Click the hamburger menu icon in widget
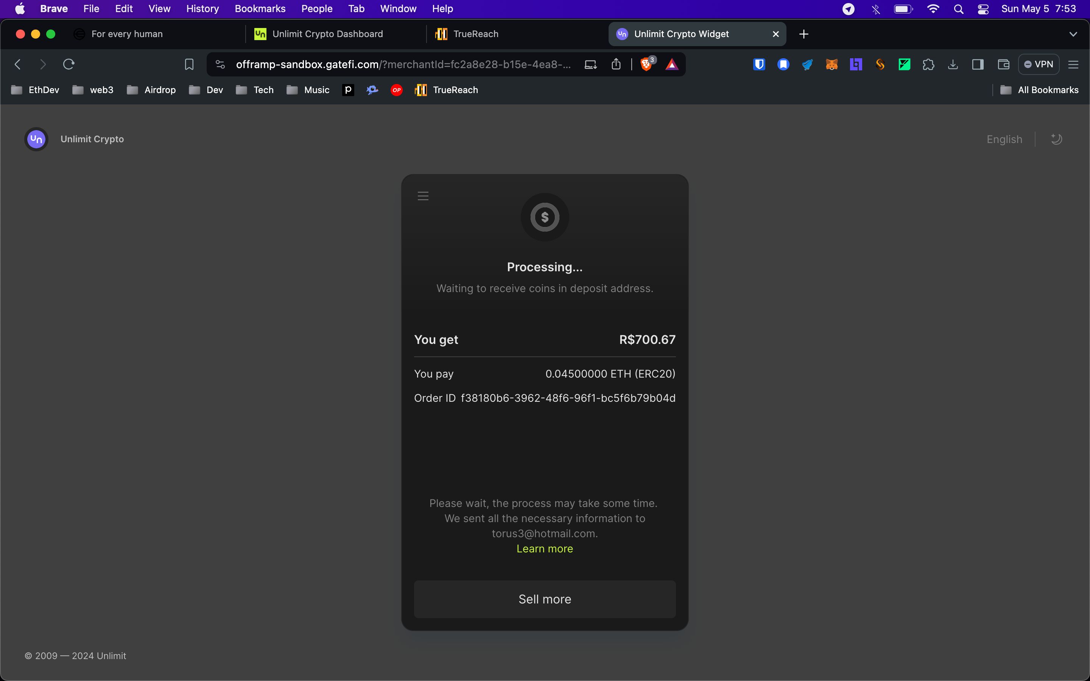The width and height of the screenshot is (1090, 681). coord(423,195)
